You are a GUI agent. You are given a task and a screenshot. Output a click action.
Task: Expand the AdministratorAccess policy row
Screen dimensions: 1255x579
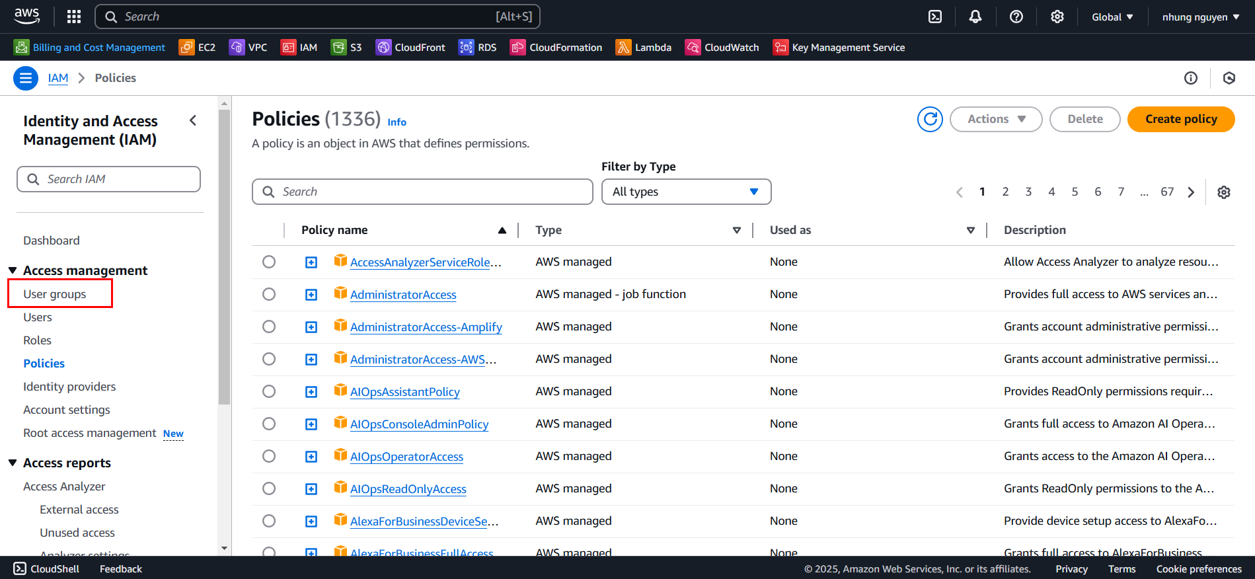(x=311, y=295)
